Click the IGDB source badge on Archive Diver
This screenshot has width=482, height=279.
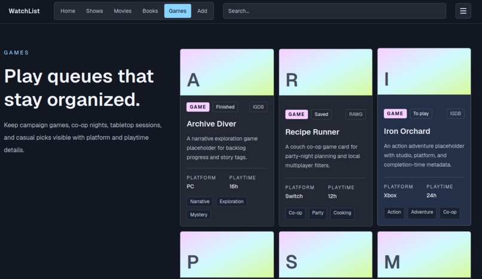(x=258, y=107)
